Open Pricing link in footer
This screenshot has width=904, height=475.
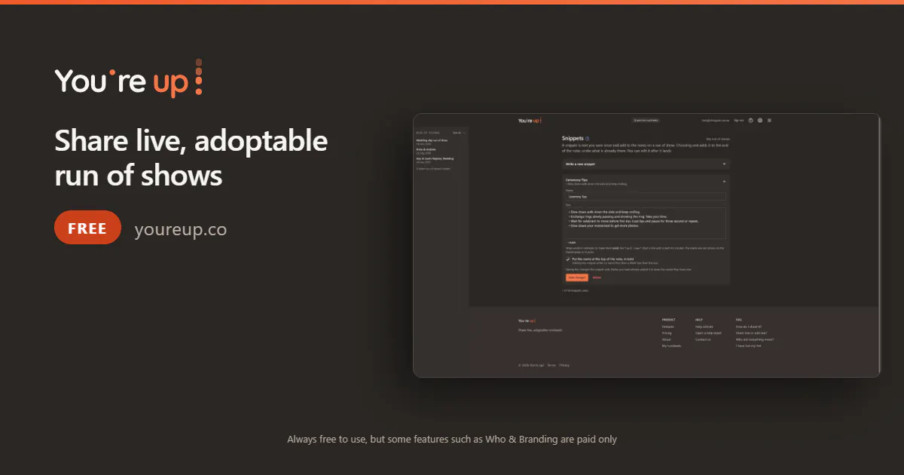[667, 333]
